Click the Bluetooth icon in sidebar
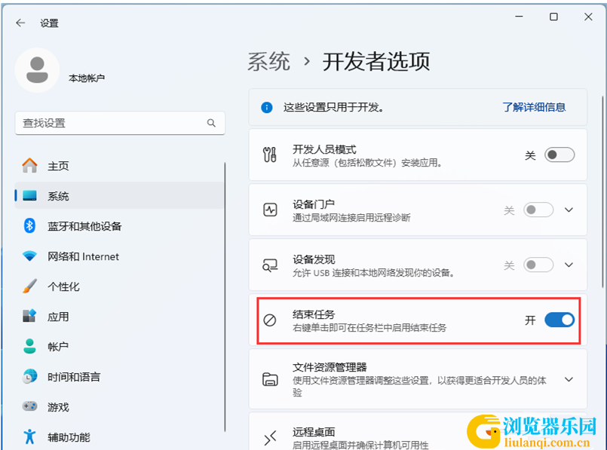 tap(30, 225)
